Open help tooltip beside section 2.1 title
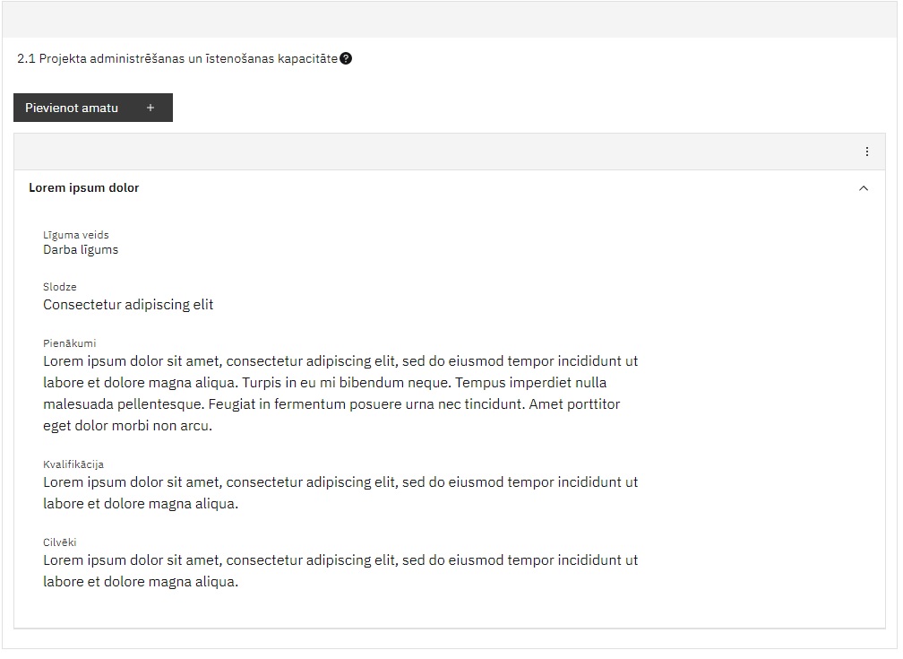 point(346,58)
